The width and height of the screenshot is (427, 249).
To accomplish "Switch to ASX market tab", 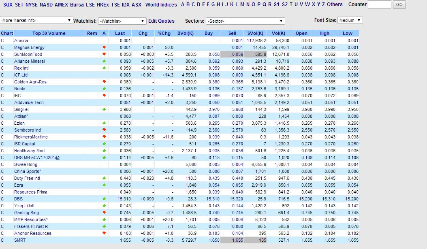I will (x=137, y=4).
